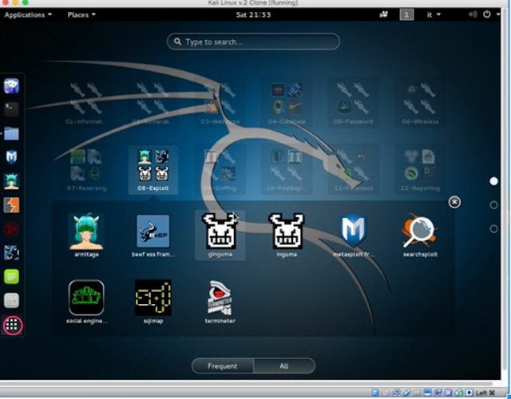Open the 09-Sniffing folder

point(220,170)
